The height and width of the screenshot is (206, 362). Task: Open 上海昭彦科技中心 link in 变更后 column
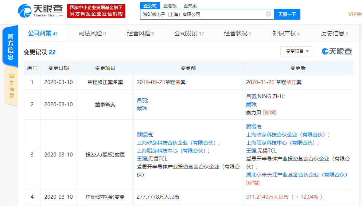coord(281,143)
